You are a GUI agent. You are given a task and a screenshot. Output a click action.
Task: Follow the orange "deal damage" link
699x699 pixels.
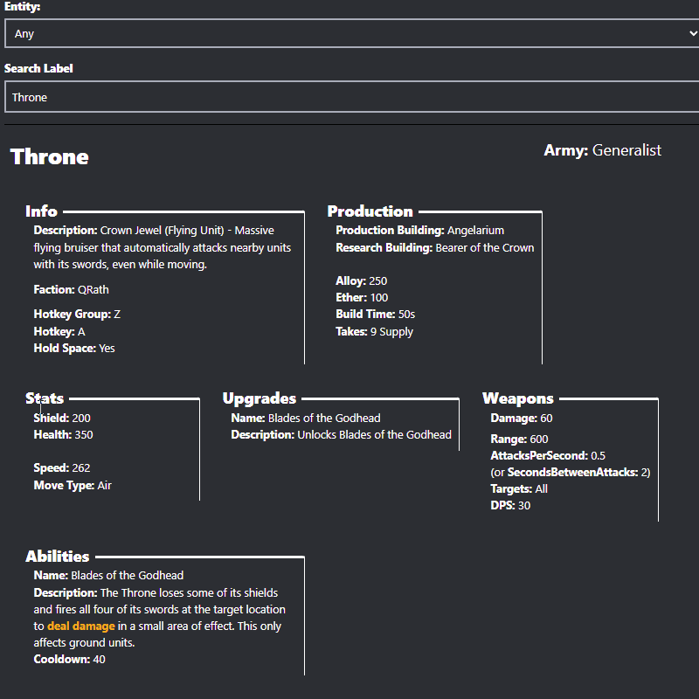coord(81,626)
